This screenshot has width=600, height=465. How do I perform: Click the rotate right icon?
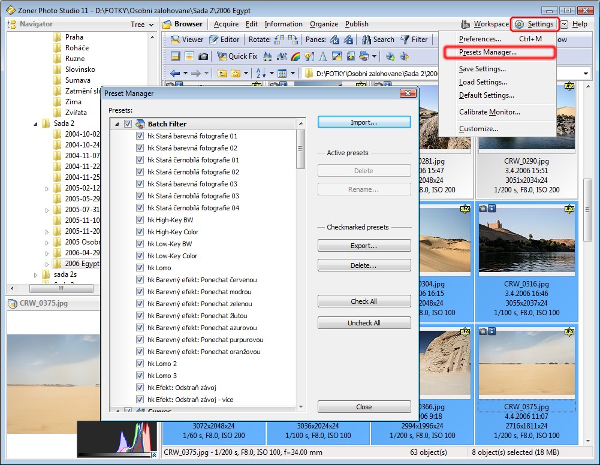[293, 40]
